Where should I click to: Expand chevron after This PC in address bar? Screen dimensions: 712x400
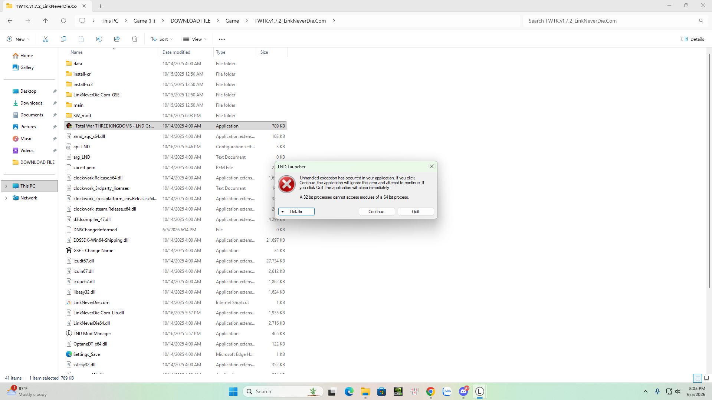click(126, 21)
